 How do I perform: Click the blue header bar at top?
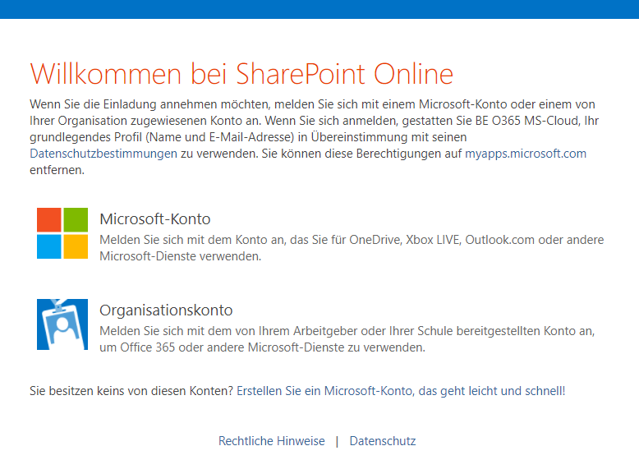click(319, 9)
